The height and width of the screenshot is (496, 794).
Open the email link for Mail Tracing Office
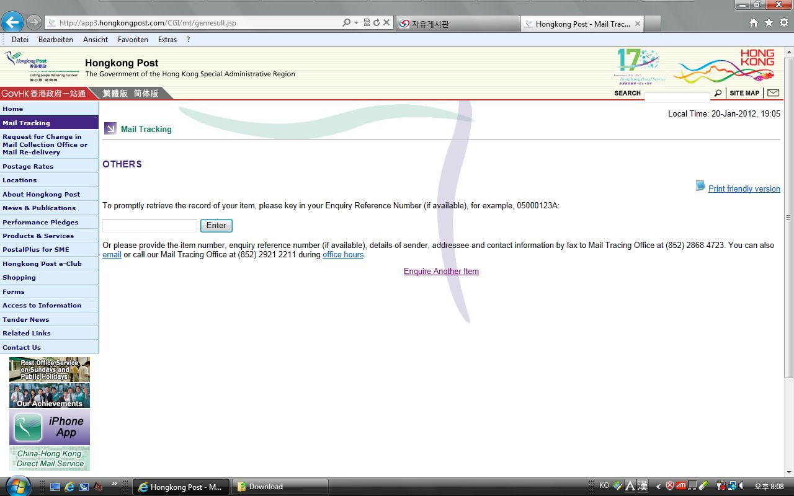[x=112, y=254]
